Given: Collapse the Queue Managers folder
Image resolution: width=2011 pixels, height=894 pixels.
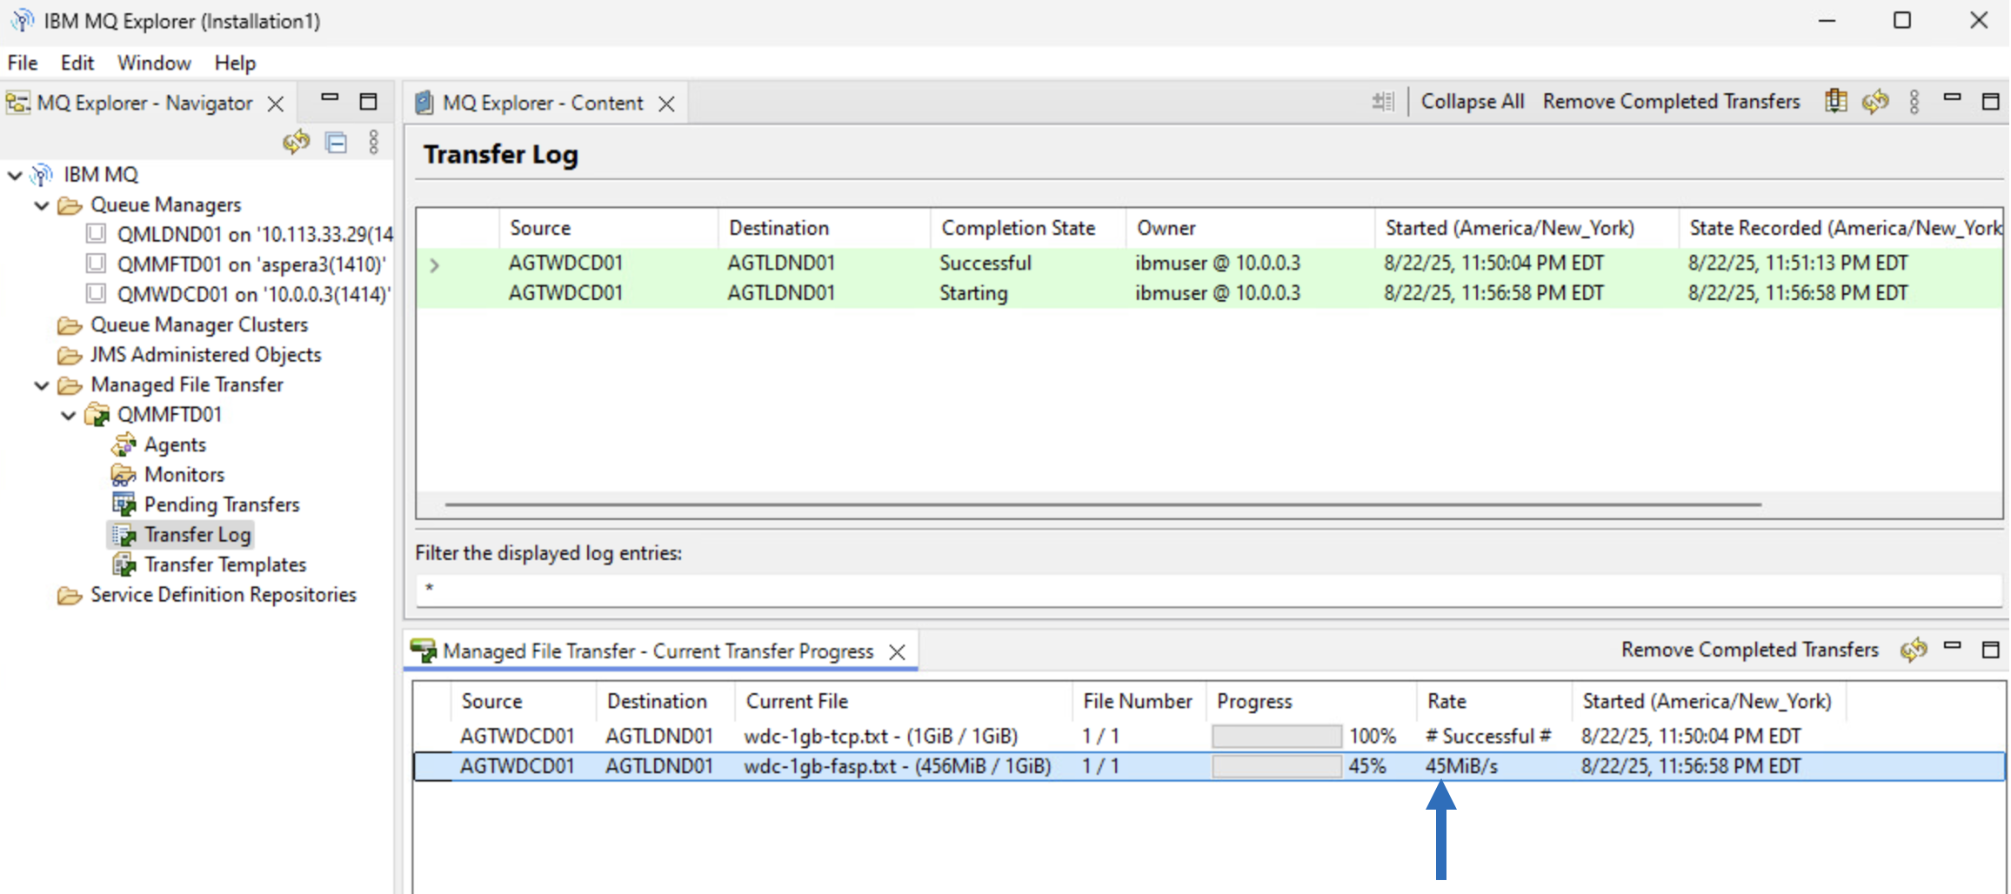Looking at the screenshot, I should tap(42, 205).
